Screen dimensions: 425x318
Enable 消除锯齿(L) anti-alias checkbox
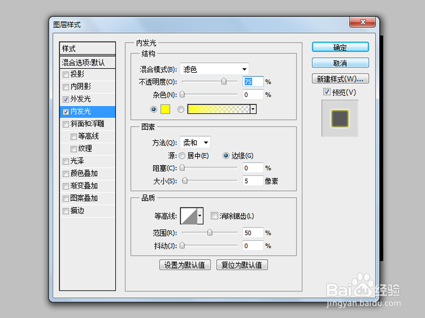[x=215, y=216]
